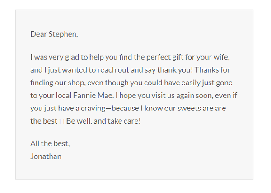Click the broken emoji placeholder after "the best"

[62, 121]
